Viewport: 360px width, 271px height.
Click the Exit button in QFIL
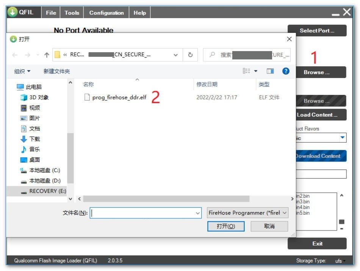pyautogui.click(x=317, y=243)
